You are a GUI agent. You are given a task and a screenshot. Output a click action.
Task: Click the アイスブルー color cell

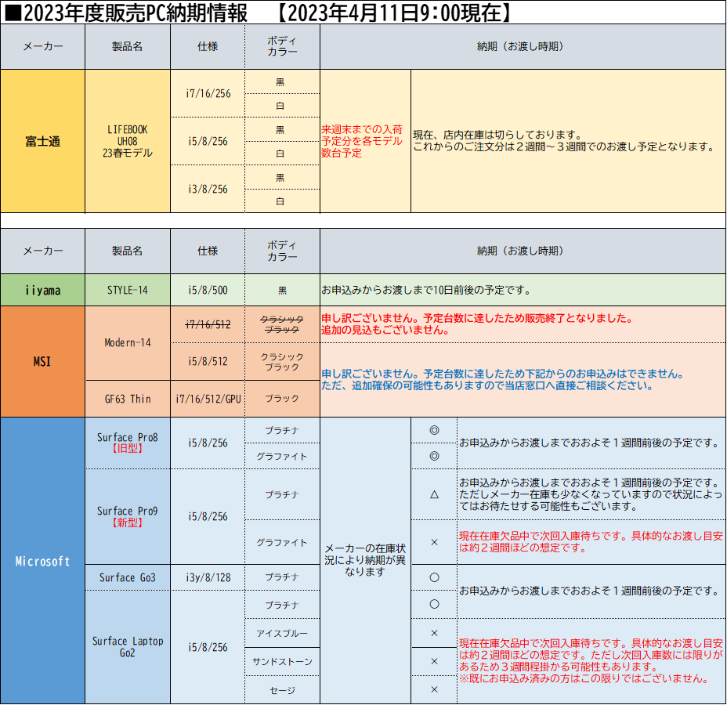(282, 633)
